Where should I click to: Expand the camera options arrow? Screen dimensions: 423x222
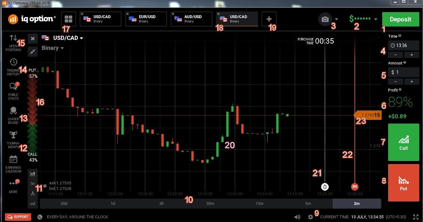pos(336,19)
